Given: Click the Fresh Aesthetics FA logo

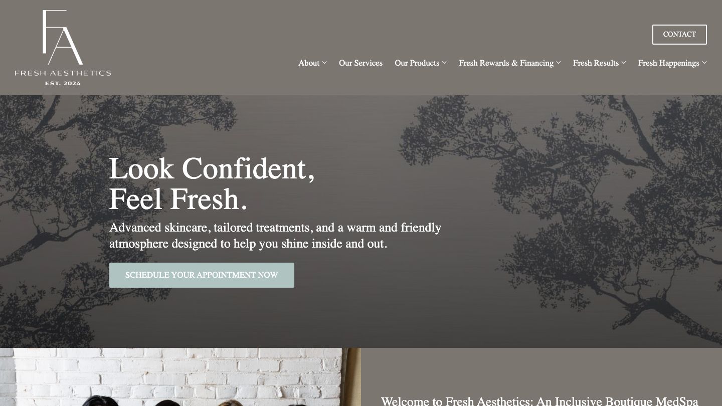Looking at the screenshot, I should coord(63,48).
